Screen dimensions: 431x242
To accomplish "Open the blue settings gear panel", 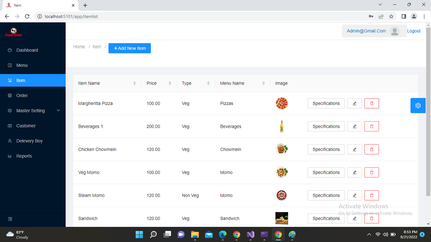I will pos(418,106).
